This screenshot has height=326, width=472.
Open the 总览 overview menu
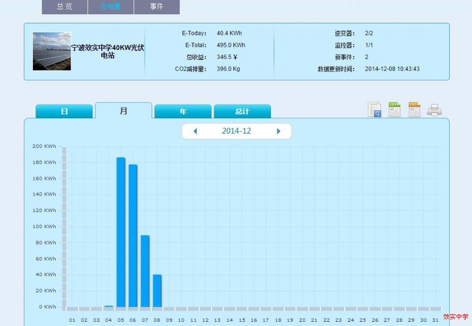click(65, 6)
